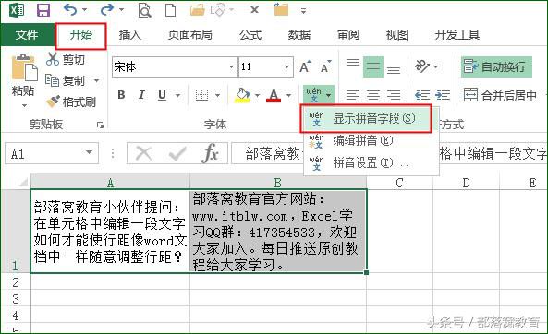
Task: Open underline style dropdown arrow
Action: 177,95
